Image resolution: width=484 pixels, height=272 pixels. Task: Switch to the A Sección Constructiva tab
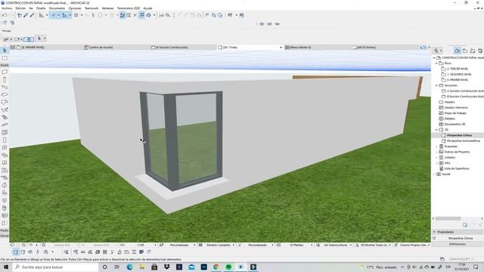(183, 48)
